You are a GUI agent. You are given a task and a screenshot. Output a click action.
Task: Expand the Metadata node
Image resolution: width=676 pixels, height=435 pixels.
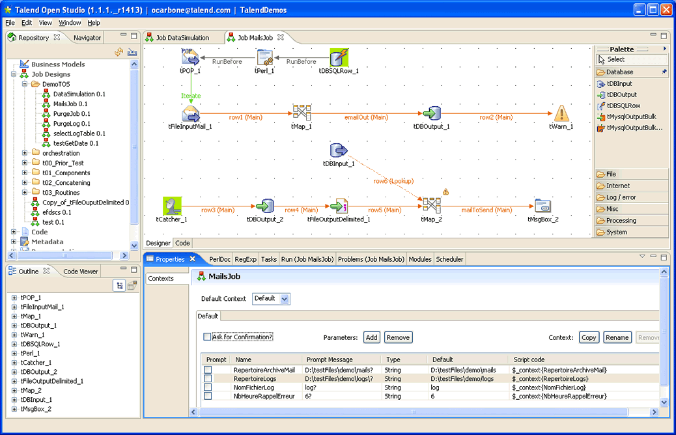click(x=14, y=242)
